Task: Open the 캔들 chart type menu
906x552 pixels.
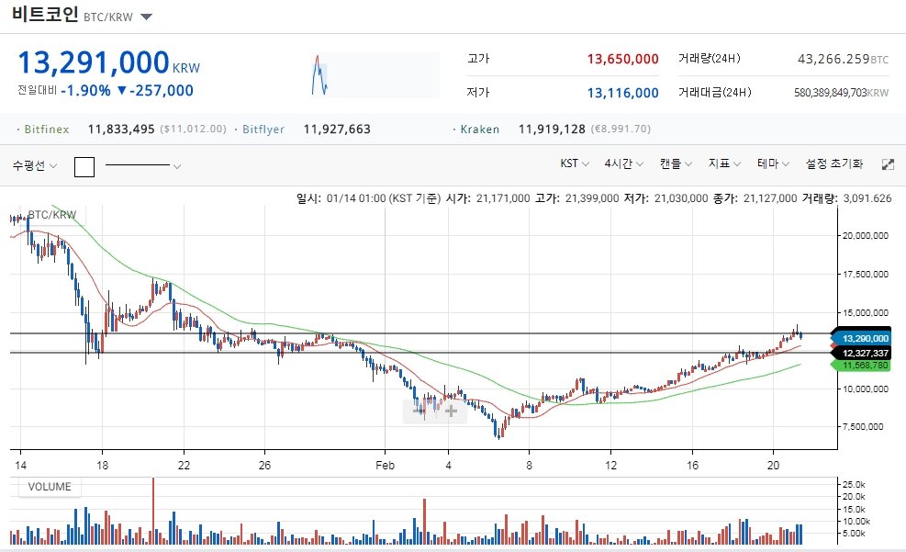Action: [x=676, y=164]
